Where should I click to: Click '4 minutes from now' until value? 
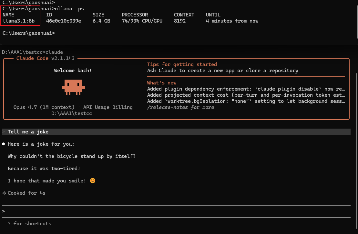232,21
